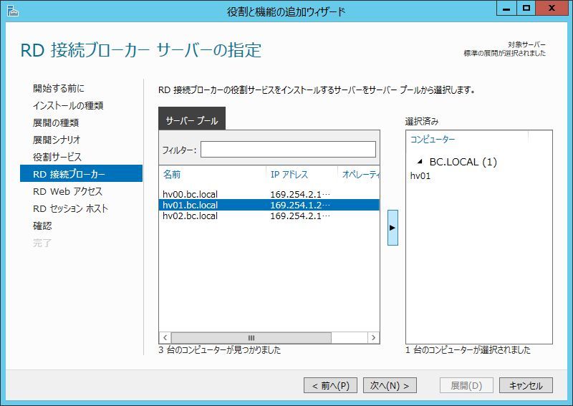Click into the フィルター text field
Image resolution: width=573 pixels, height=406 pixels.
(x=288, y=149)
